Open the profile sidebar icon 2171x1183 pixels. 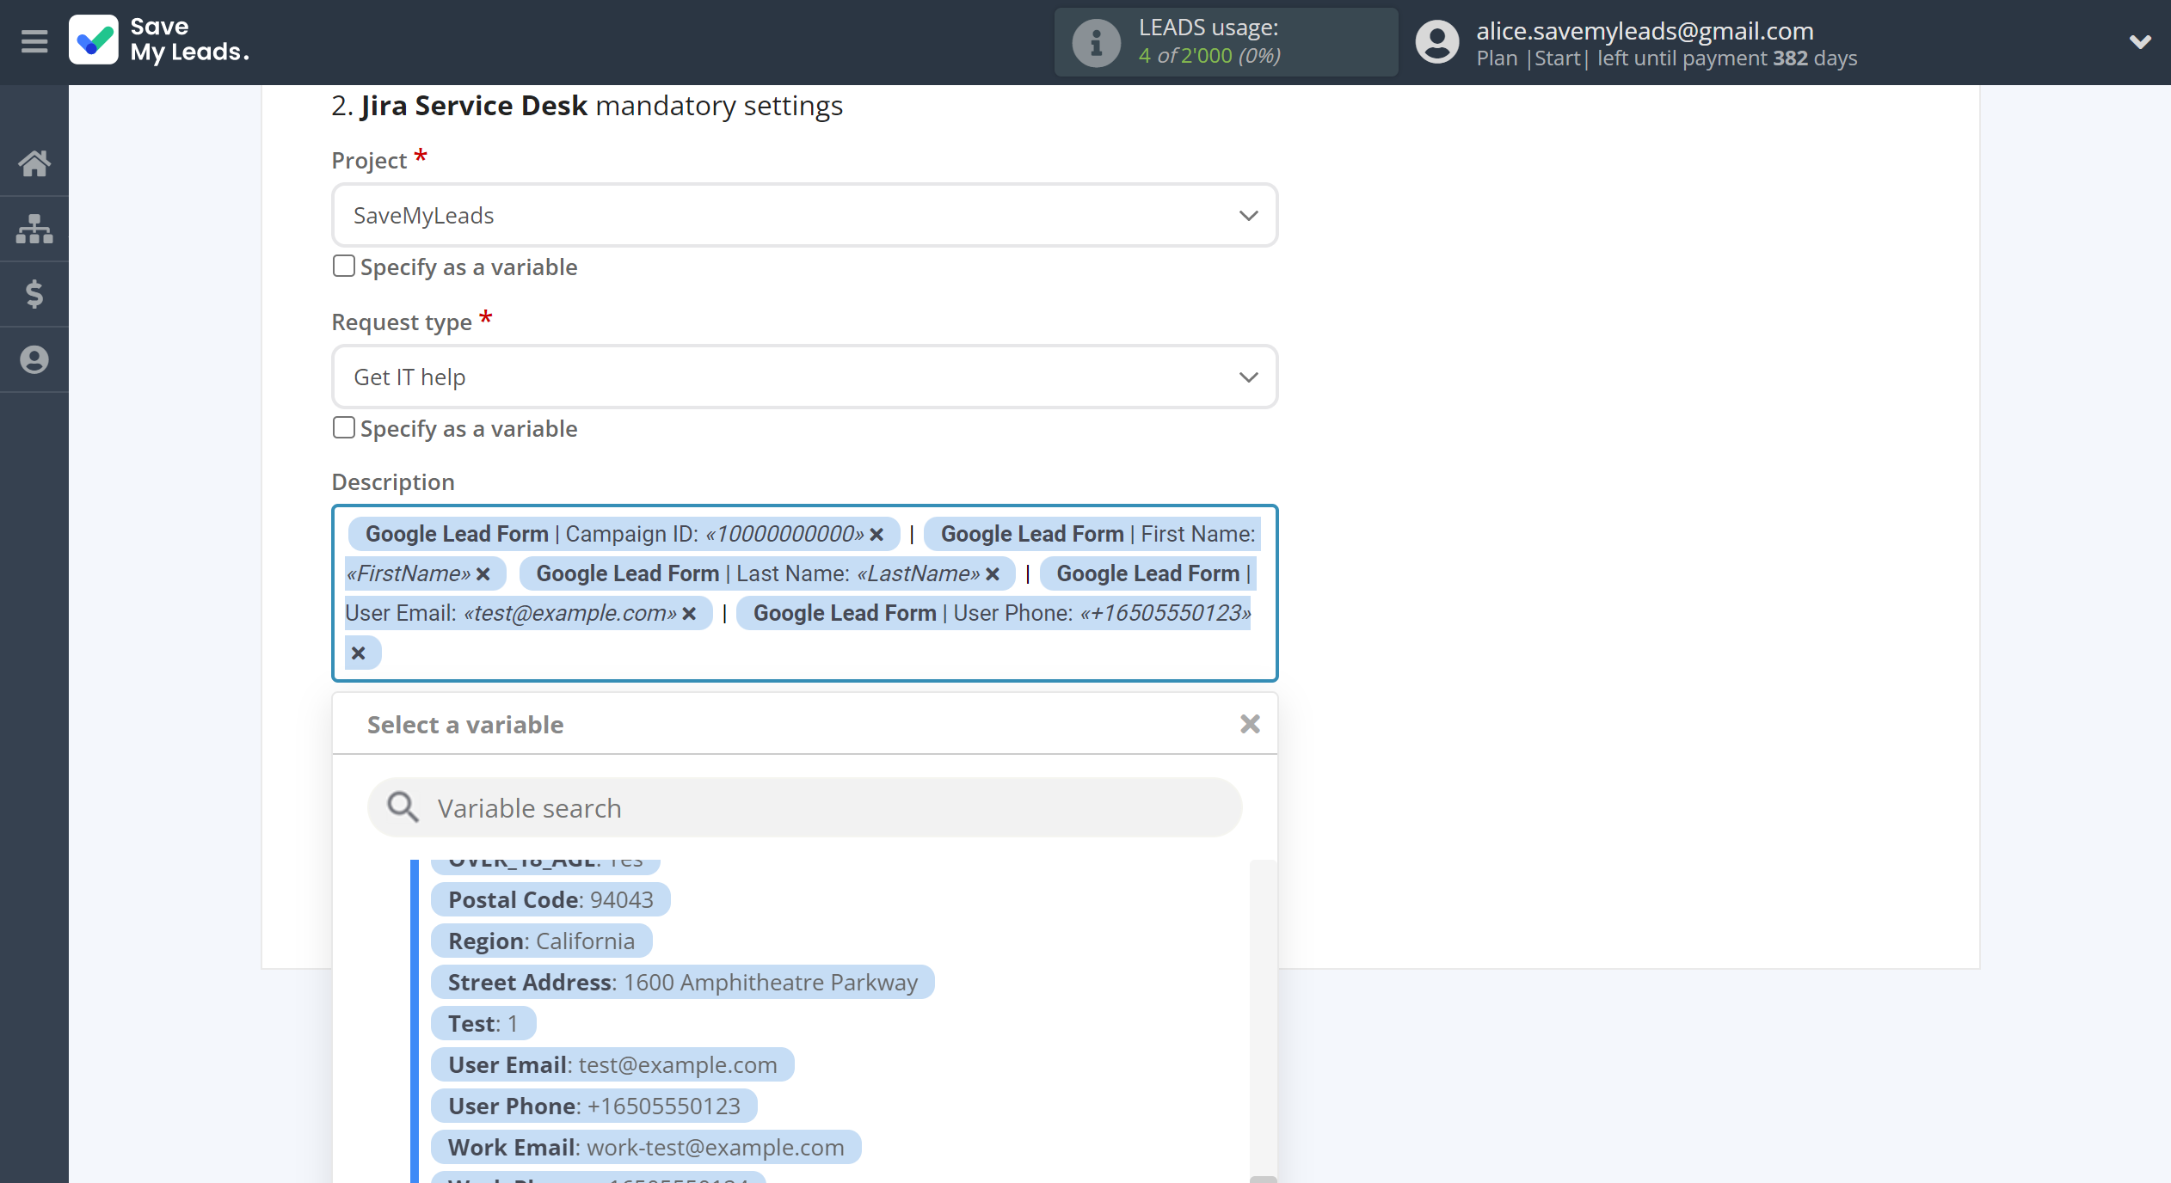click(34, 359)
